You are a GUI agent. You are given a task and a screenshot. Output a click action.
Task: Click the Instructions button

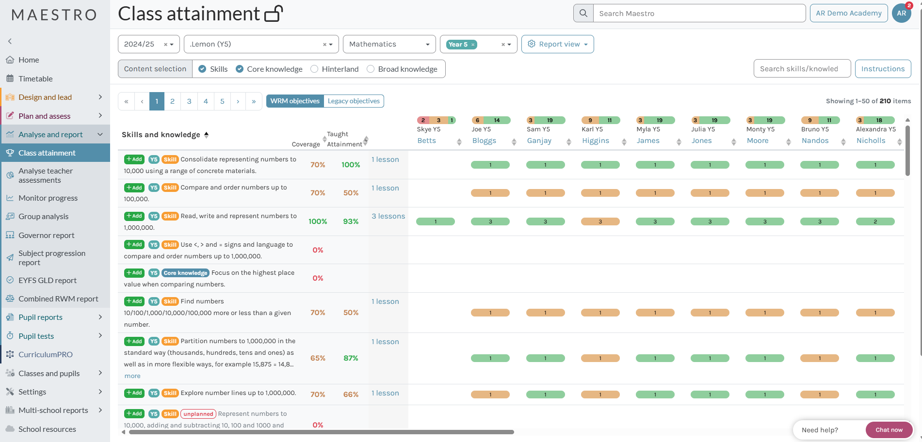882,69
